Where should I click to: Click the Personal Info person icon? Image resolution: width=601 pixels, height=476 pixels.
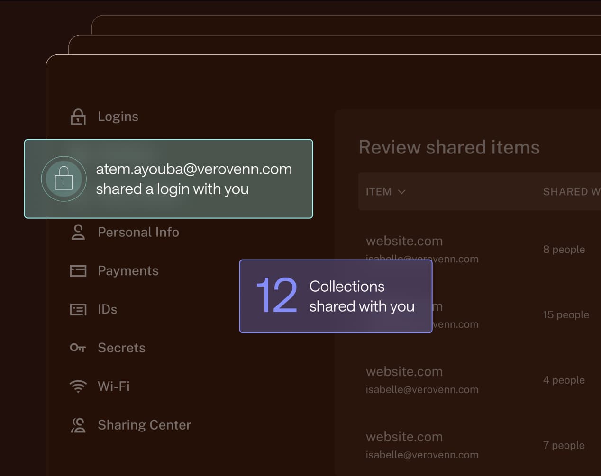coord(78,232)
